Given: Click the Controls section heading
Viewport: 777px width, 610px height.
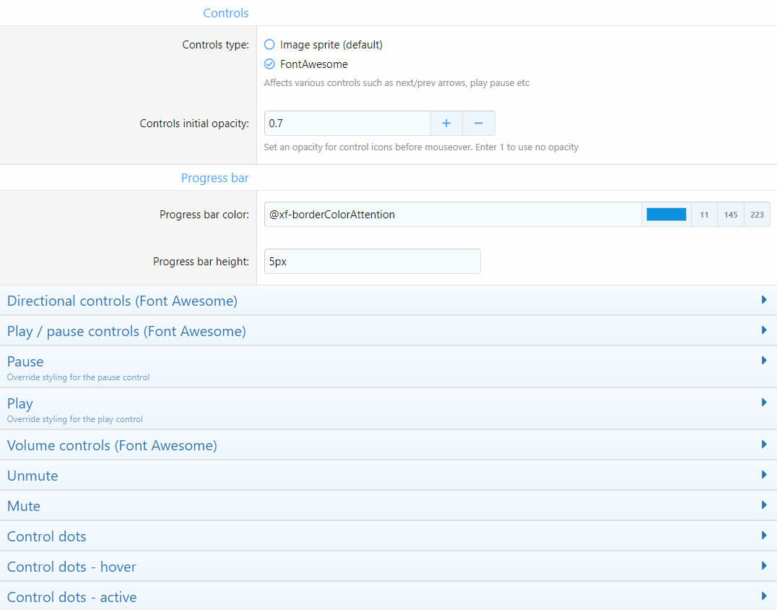Looking at the screenshot, I should [225, 13].
